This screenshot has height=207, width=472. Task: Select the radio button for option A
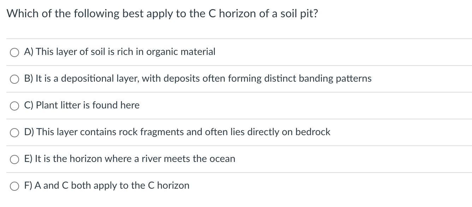(x=14, y=52)
